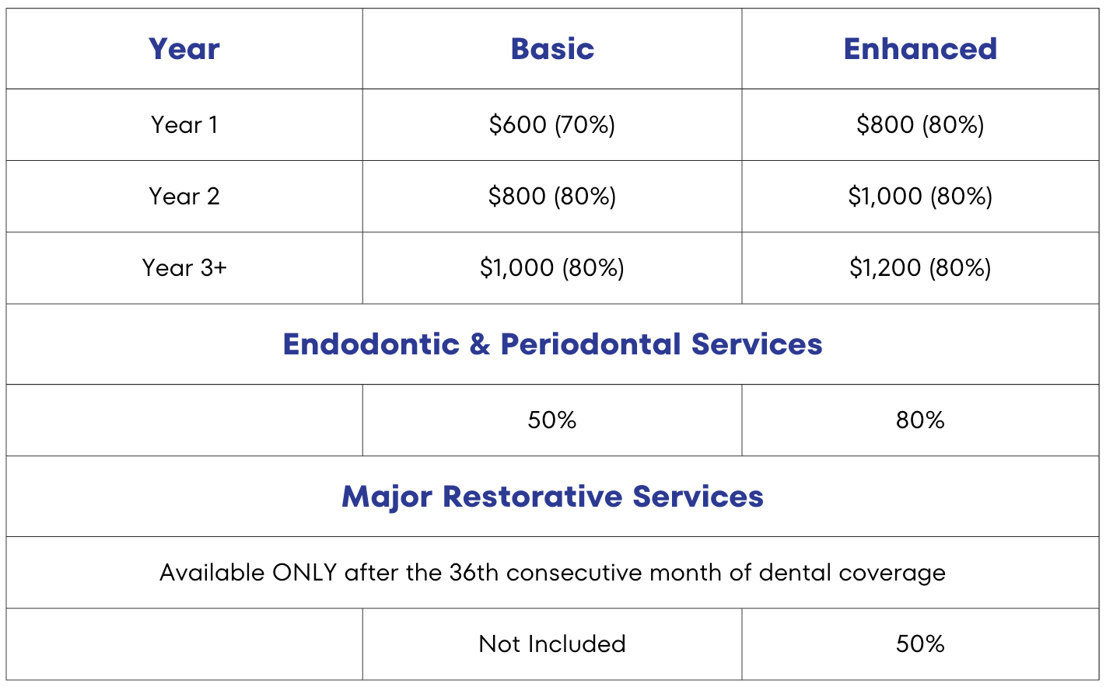Select the $1,000 (80%) Basic Year 3+ cell
The image size is (1106, 687).
pos(552,267)
